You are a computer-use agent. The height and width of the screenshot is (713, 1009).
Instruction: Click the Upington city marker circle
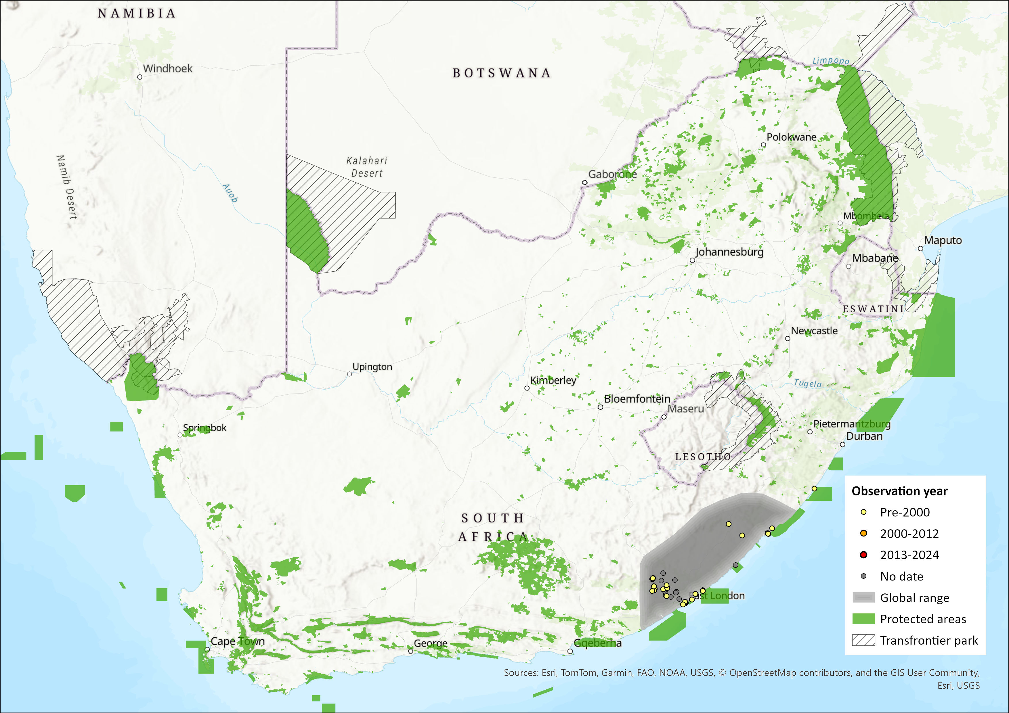tap(349, 374)
